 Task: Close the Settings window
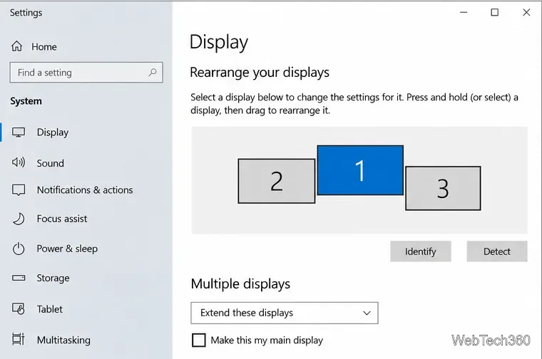pos(526,12)
